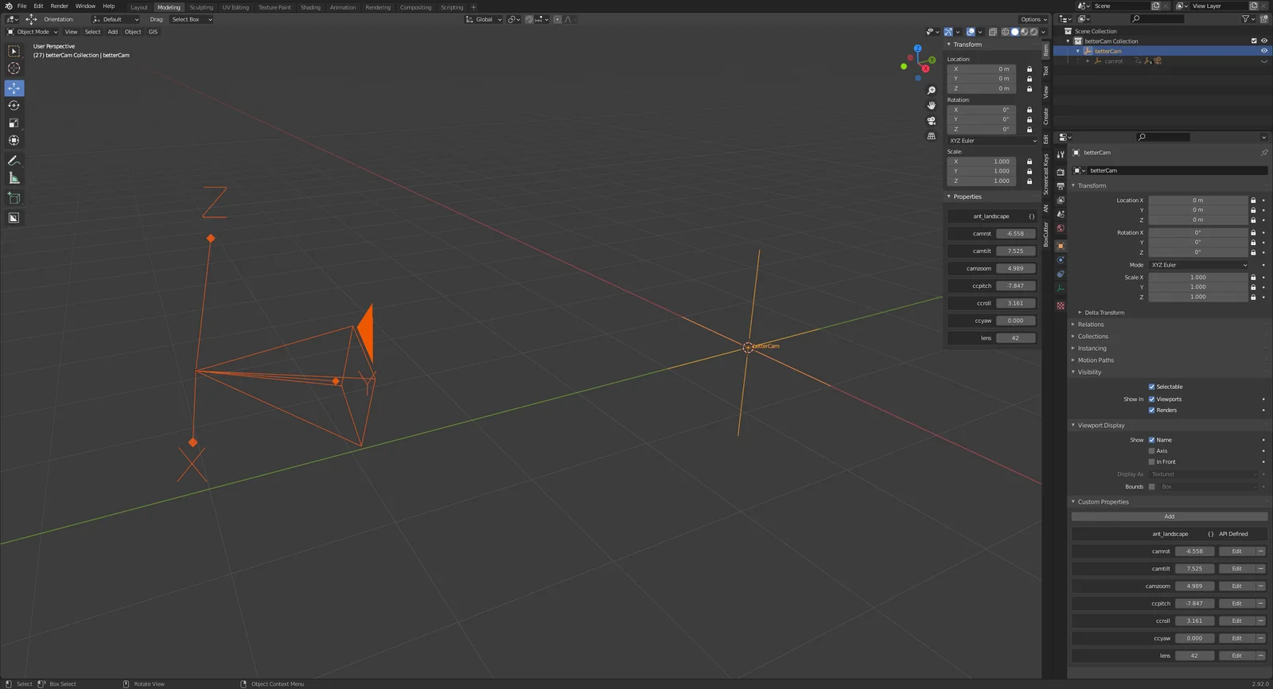Toggle betterCam visibility eye in outliner
Viewport: 1273px width, 689px height.
(1263, 51)
